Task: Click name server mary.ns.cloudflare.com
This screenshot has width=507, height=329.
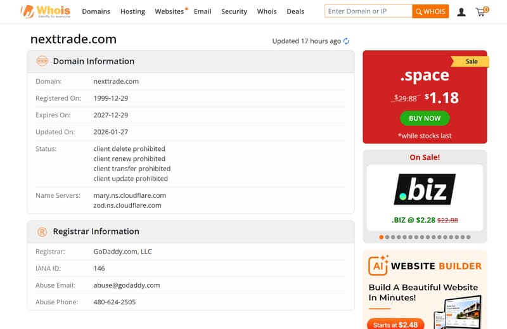Action: (x=130, y=195)
